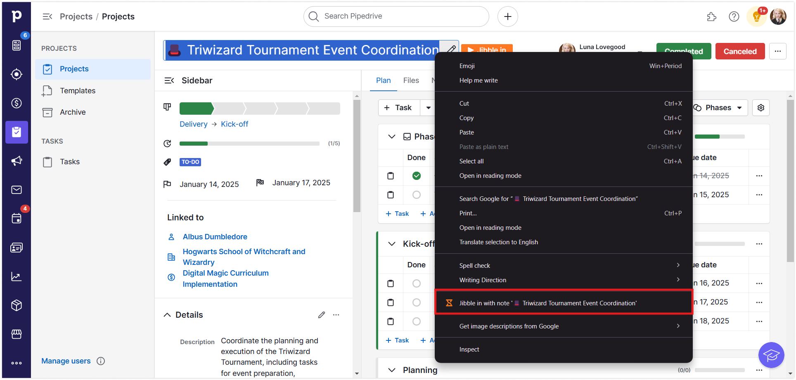The image size is (796, 380).
Task: Open the Task button dropdown arrow
Action: [429, 108]
